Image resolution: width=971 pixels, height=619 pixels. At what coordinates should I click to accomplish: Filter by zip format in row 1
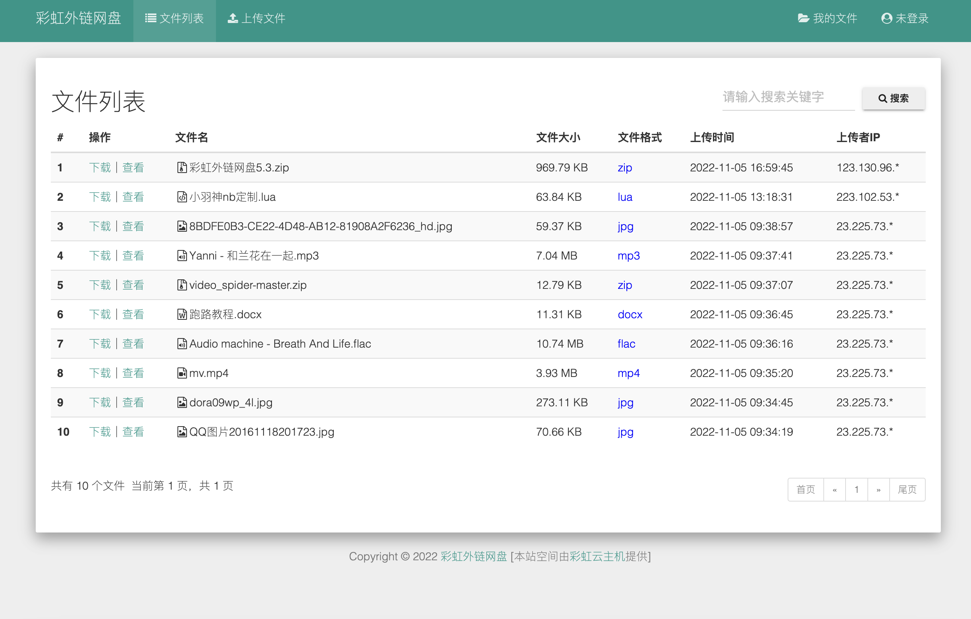click(624, 167)
